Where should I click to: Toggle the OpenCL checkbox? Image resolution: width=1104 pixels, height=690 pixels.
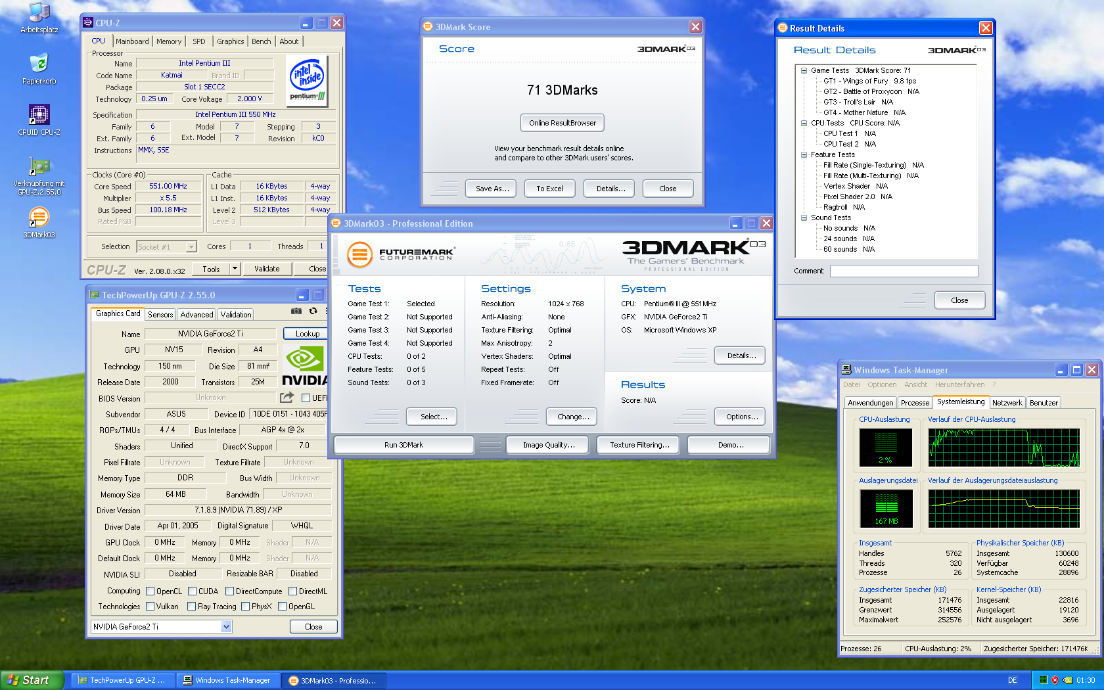click(150, 591)
